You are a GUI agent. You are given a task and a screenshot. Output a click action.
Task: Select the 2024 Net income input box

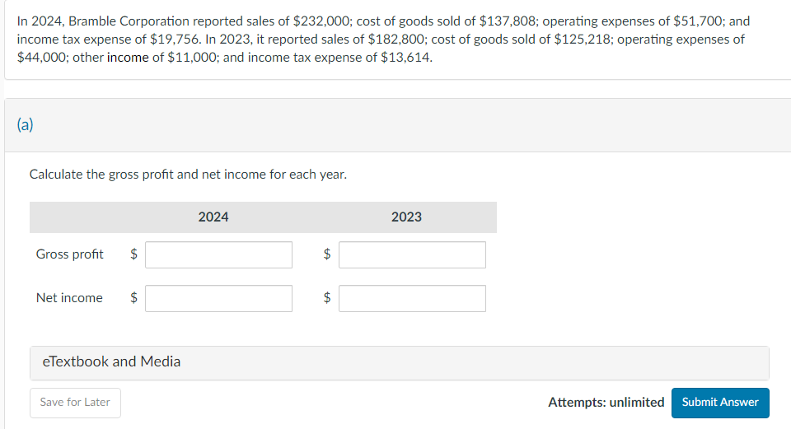click(218, 298)
